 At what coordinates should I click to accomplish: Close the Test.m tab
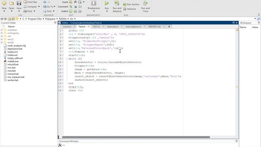pos(88,27)
